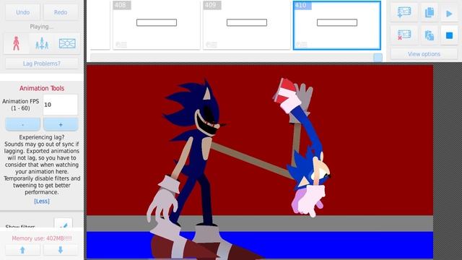
Task: Click the Animation FPS input field
Action: [61, 105]
